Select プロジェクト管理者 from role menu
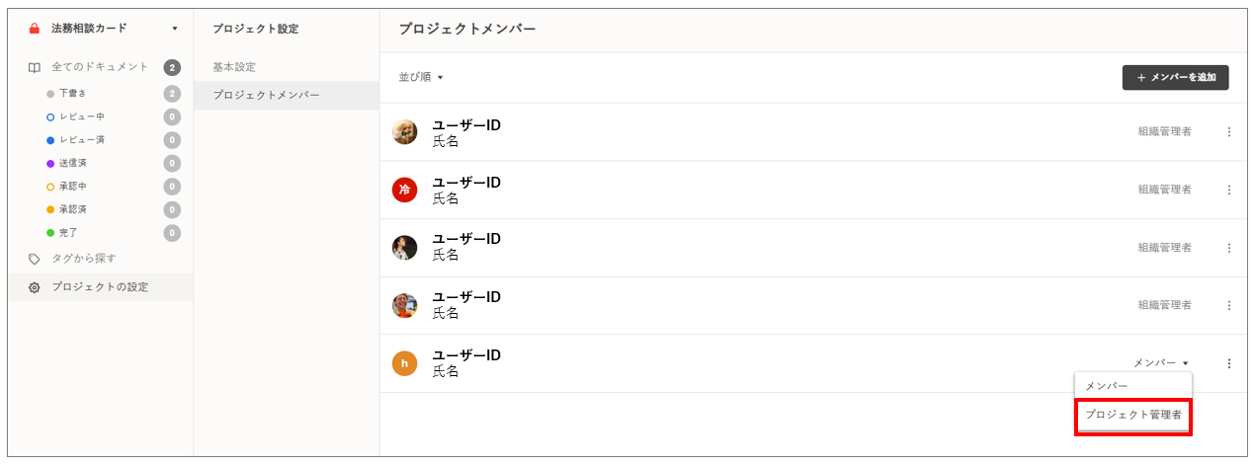This screenshot has height=464, width=1251. (x=1132, y=415)
